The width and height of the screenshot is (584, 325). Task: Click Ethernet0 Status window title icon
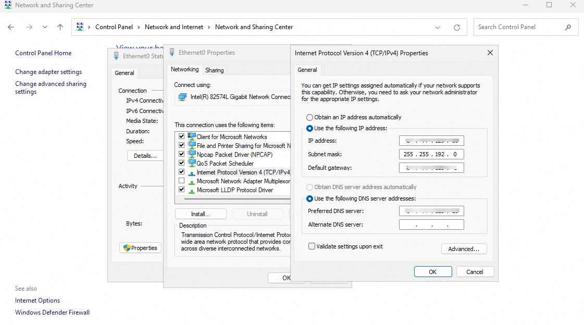(x=116, y=56)
